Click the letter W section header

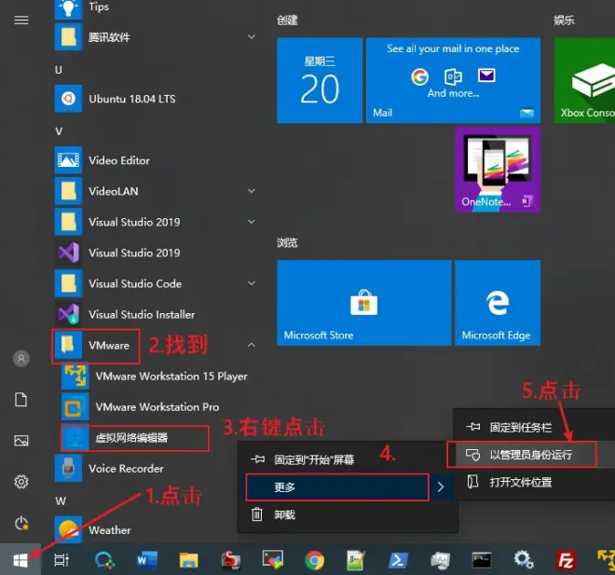point(61,500)
